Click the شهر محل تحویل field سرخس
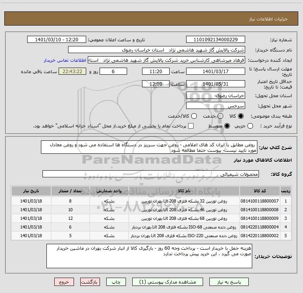This screenshot has width=303, height=293. pos(215,106)
